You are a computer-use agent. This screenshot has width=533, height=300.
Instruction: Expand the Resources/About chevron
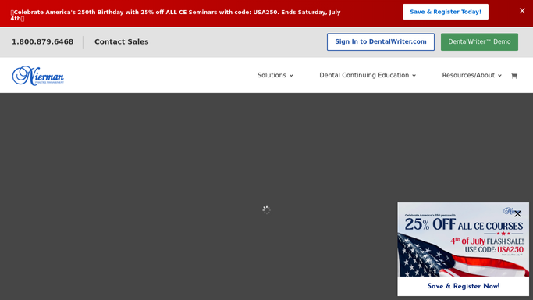pos(499,76)
